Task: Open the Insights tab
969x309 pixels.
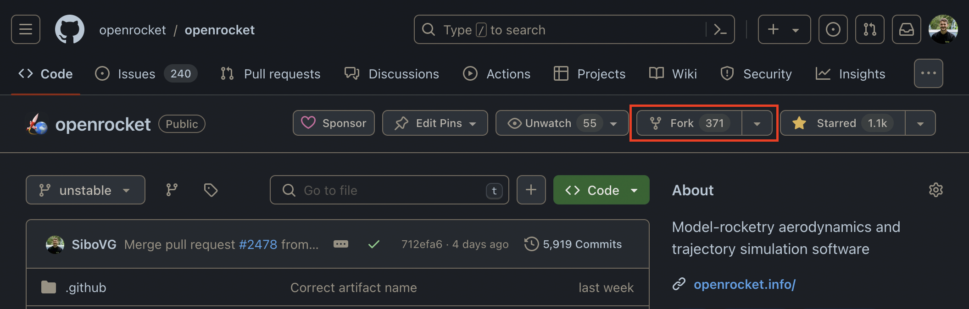Action: [x=851, y=74]
